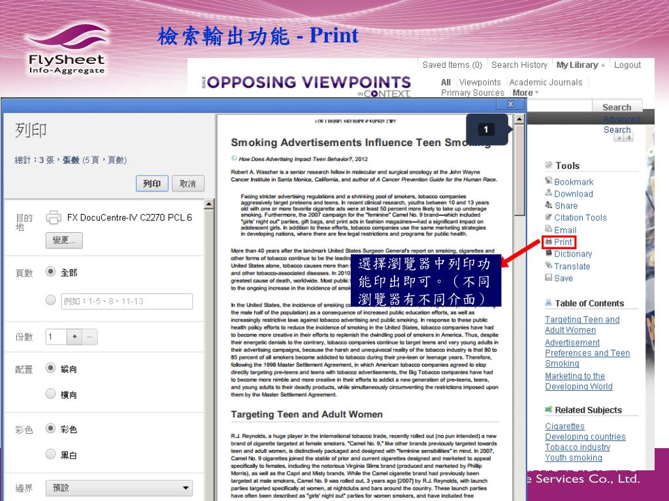Click the Email envelope icon
The width and height of the screenshot is (669, 501).
(549, 229)
